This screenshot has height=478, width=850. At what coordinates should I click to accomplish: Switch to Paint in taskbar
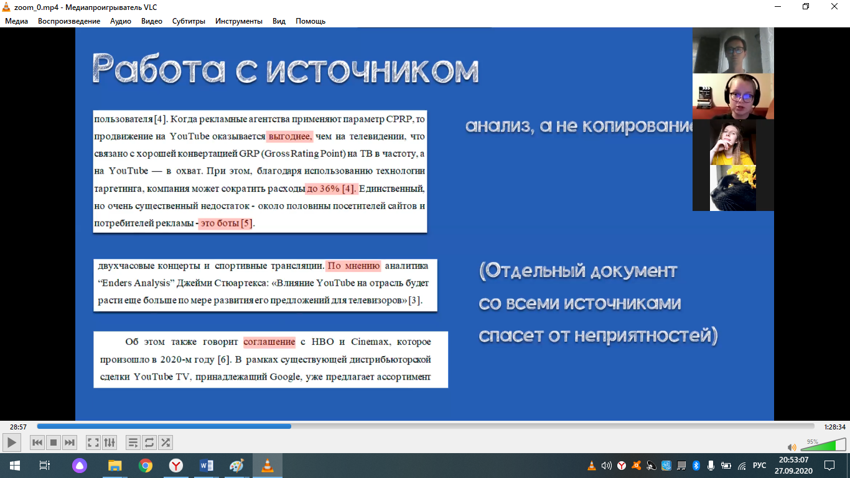click(237, 466)
